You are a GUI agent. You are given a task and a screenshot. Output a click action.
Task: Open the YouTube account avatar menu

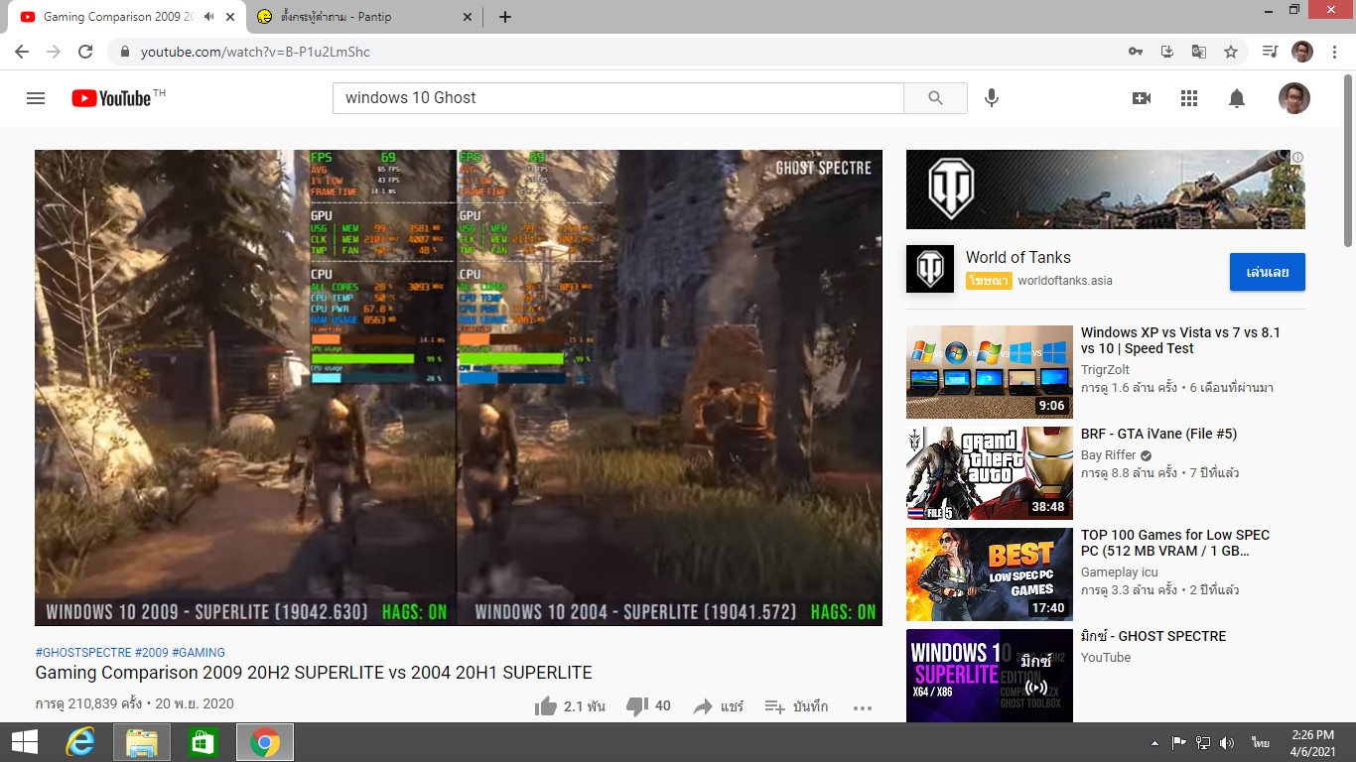point(1294,98)
